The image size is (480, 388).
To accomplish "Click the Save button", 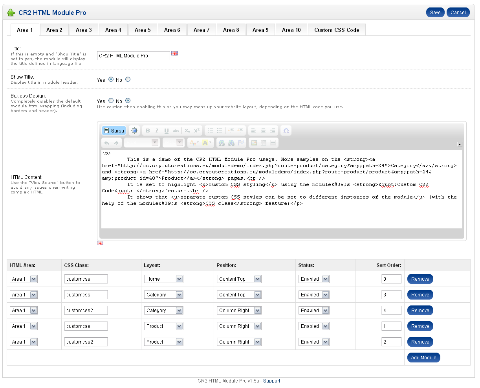I will click(x=435, y=13).
